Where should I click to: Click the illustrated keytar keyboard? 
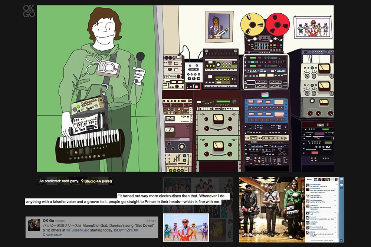click(90, 146)
